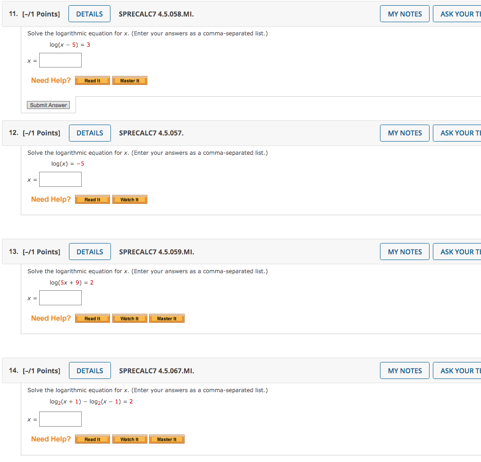Click the answer field for log(x) = −5

(x=60, y=179)
